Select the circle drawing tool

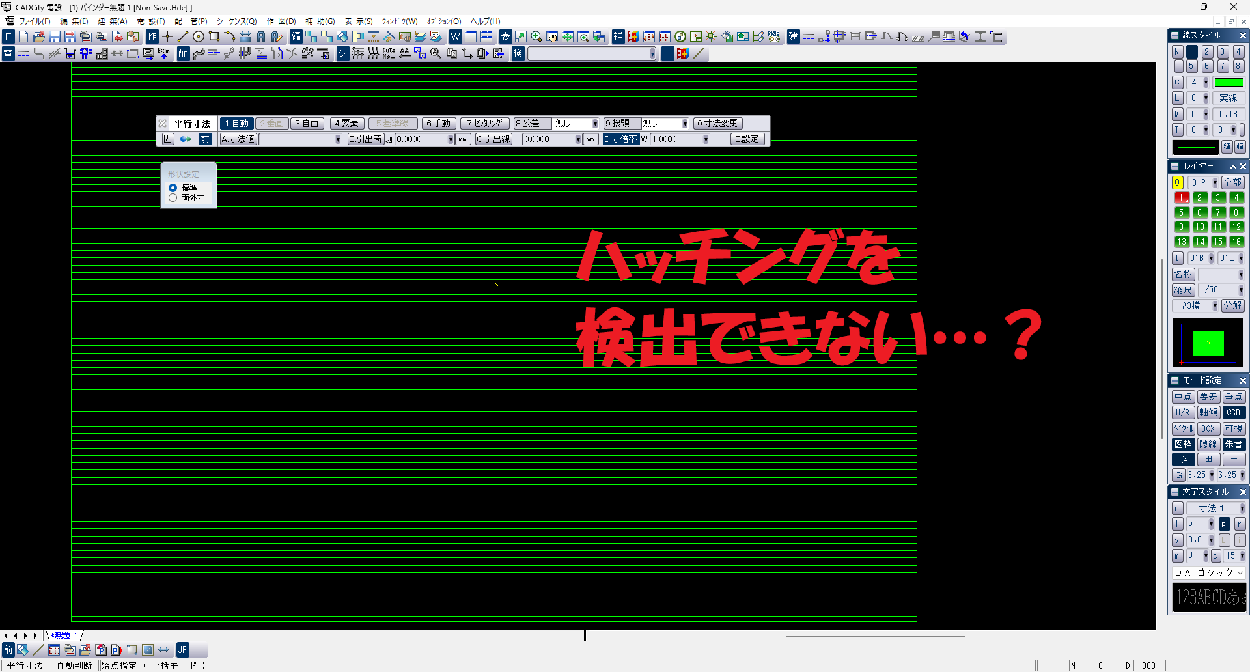pos(199,37)
